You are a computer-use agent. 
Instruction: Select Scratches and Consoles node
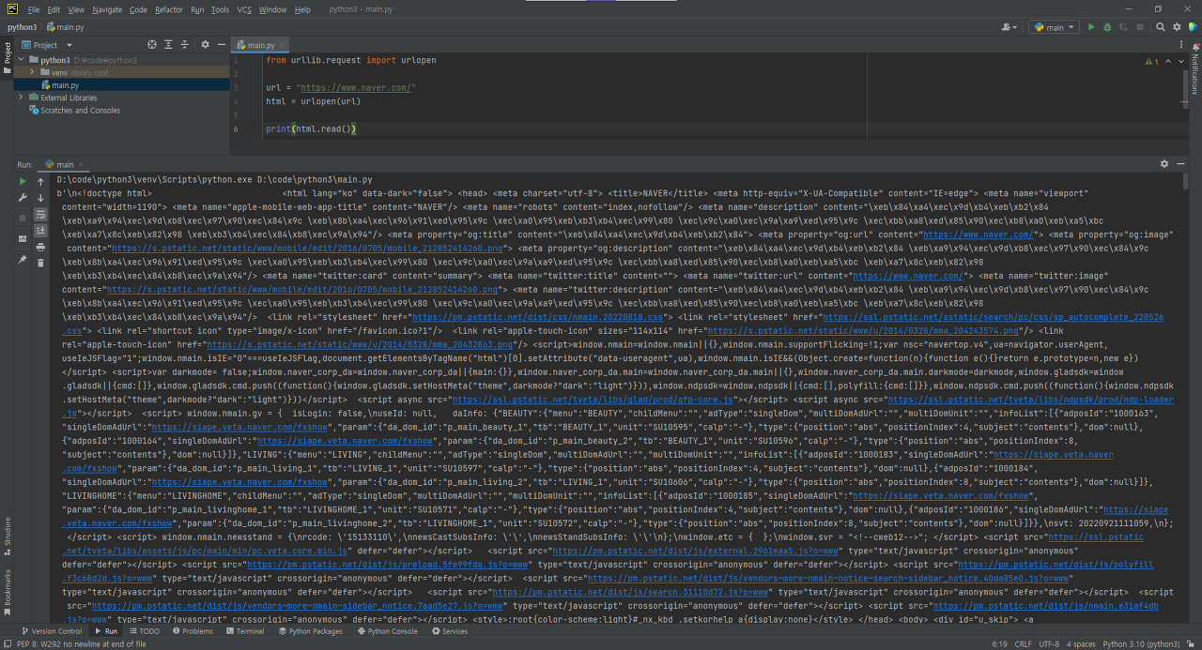point(73,110)
